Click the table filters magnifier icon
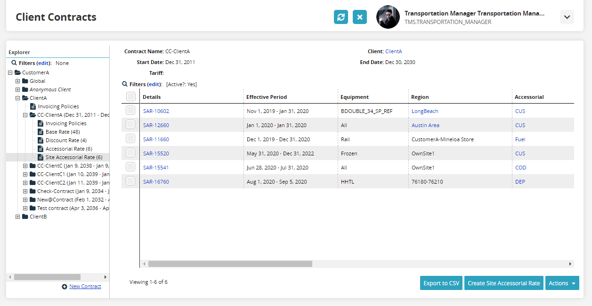This screenshot has height=306, width=592. [x=125, y=84]
